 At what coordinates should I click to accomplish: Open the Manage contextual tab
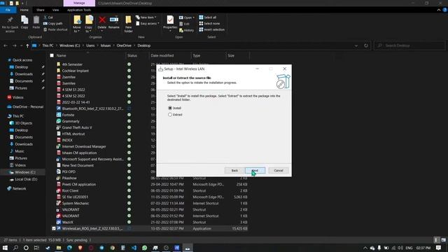pyautogui.click(x=79, y=3)
